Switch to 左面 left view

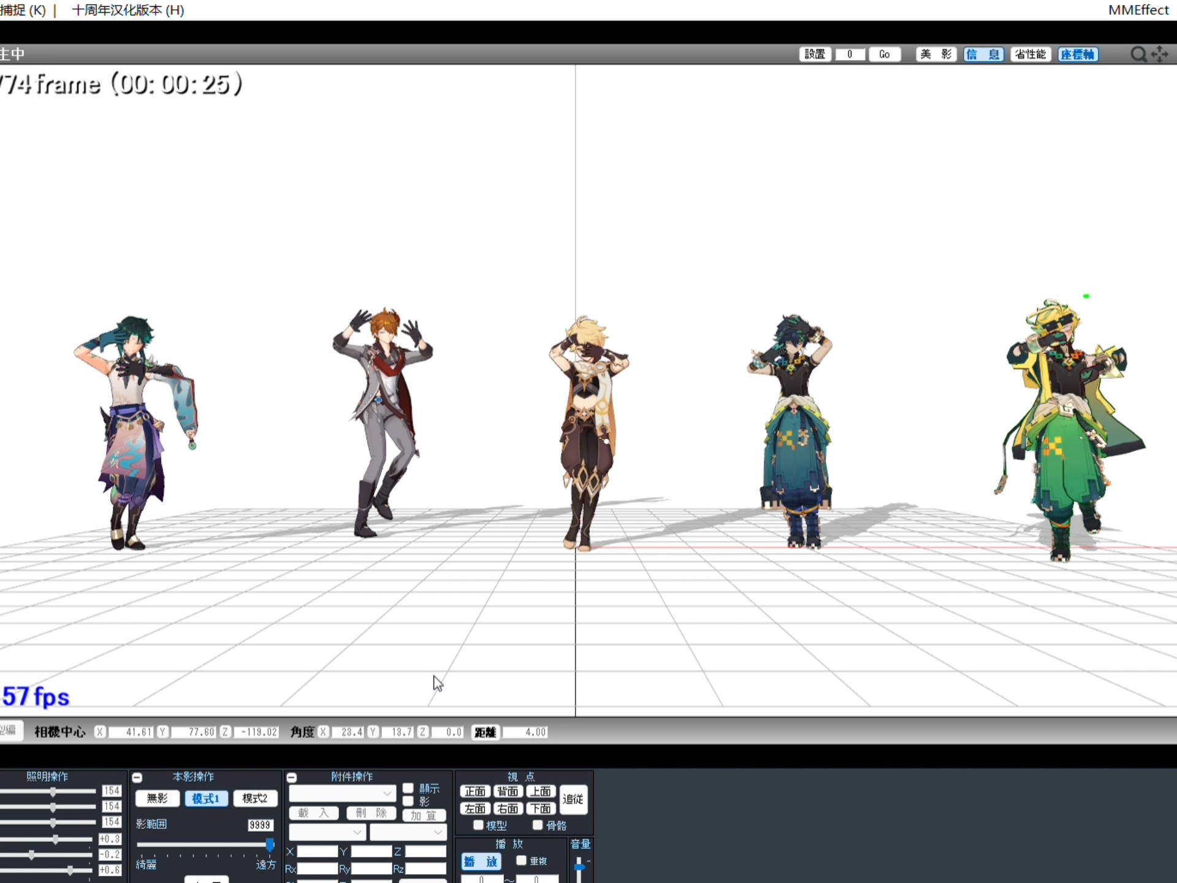coord(475,809)
